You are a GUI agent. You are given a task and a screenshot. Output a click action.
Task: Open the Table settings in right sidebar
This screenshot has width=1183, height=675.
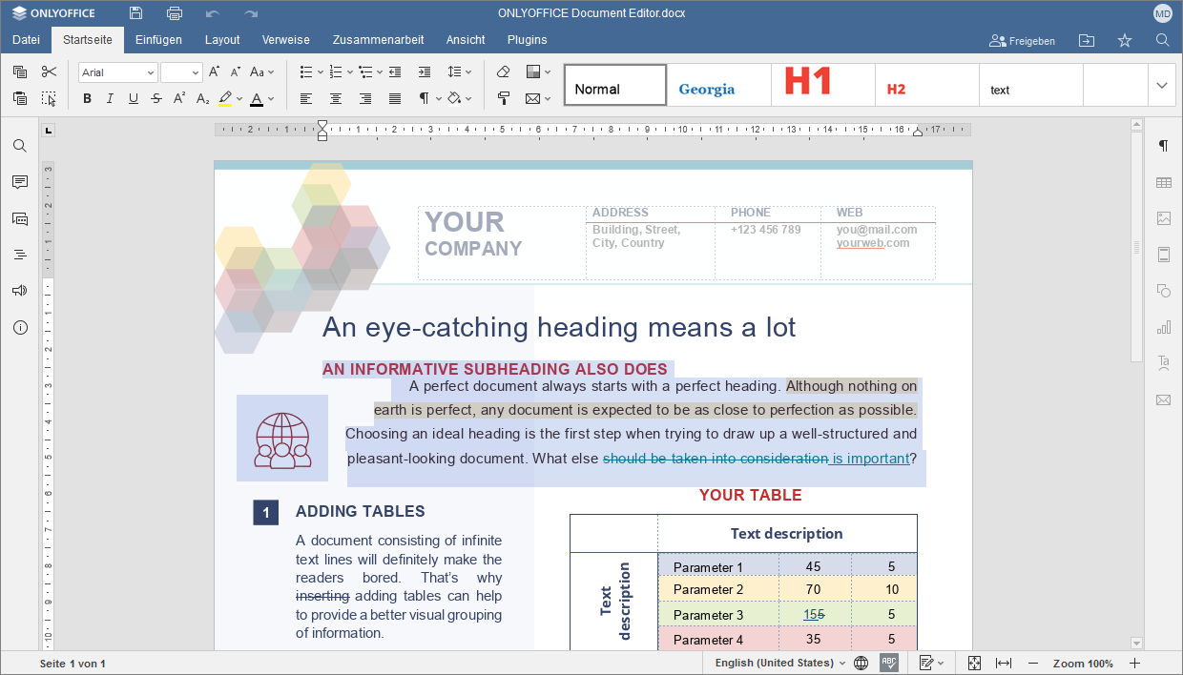tap(1163, 182)
